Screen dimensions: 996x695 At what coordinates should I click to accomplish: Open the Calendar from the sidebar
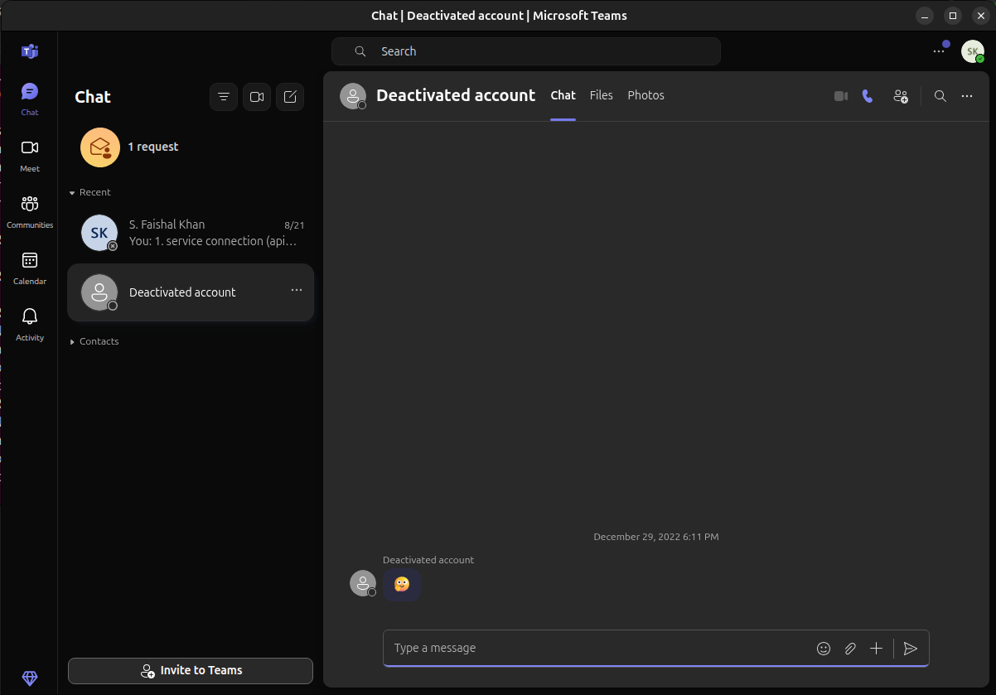(x=29, y=266)
